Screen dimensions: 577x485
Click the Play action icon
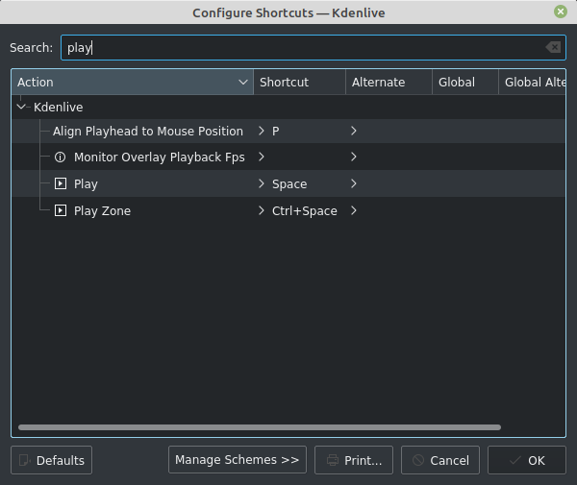[x=61, y=183]
